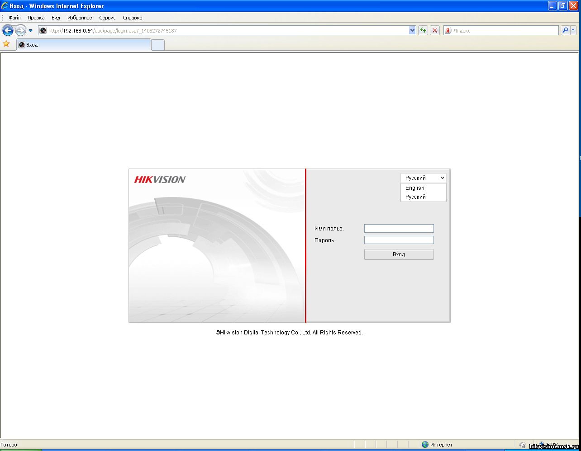Open the Правка menu

tap(36, 18)
